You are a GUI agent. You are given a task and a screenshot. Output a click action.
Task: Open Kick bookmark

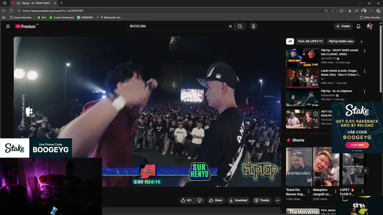pyautogui.click(x=42, y=18)
